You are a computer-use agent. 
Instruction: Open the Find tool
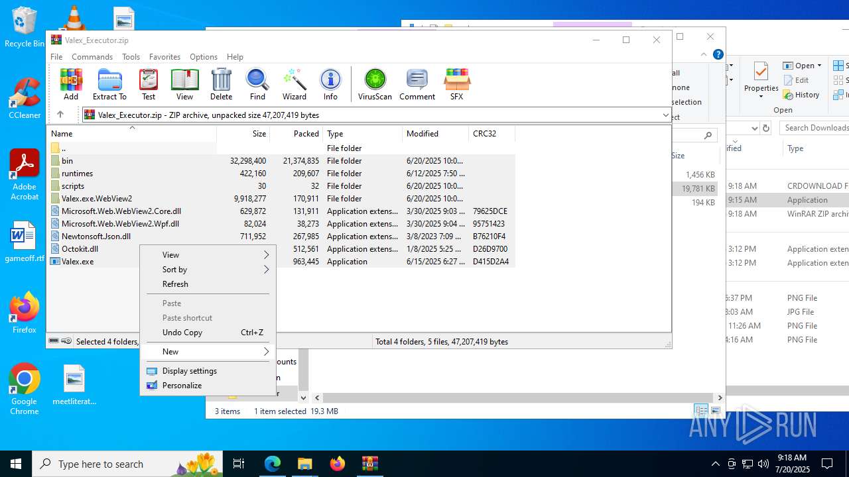point(257,84)
